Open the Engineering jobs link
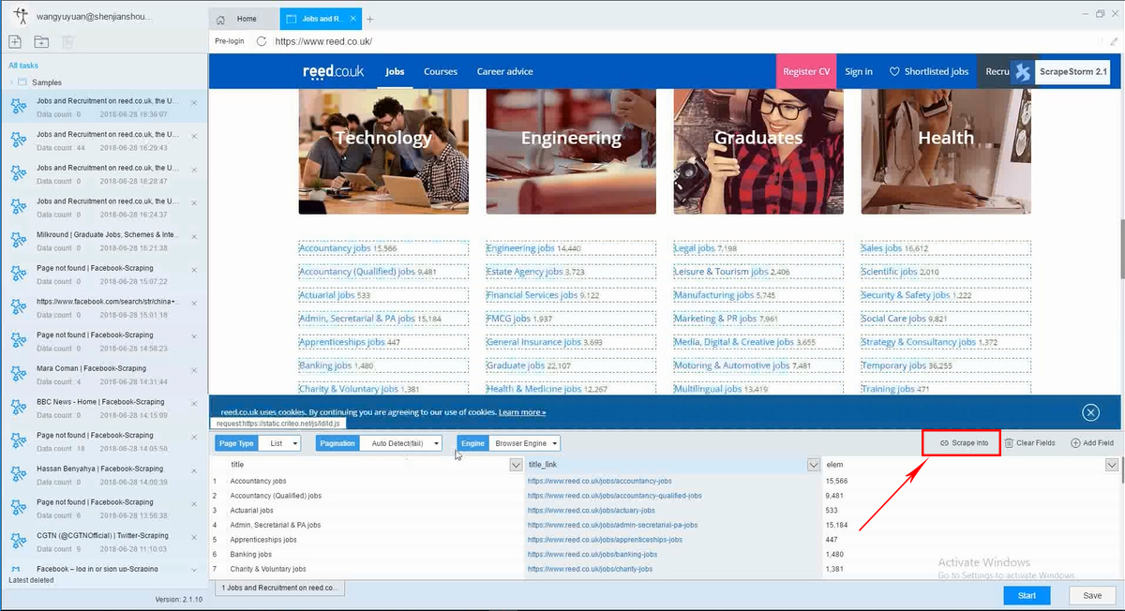1125x611 pixels. tap(520, 248)
